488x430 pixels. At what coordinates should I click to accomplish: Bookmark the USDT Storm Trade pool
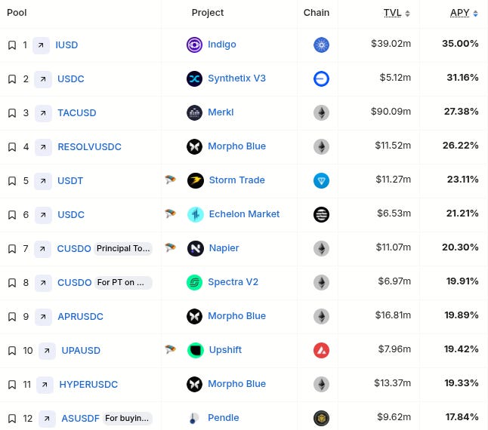[x=12, y=181]
